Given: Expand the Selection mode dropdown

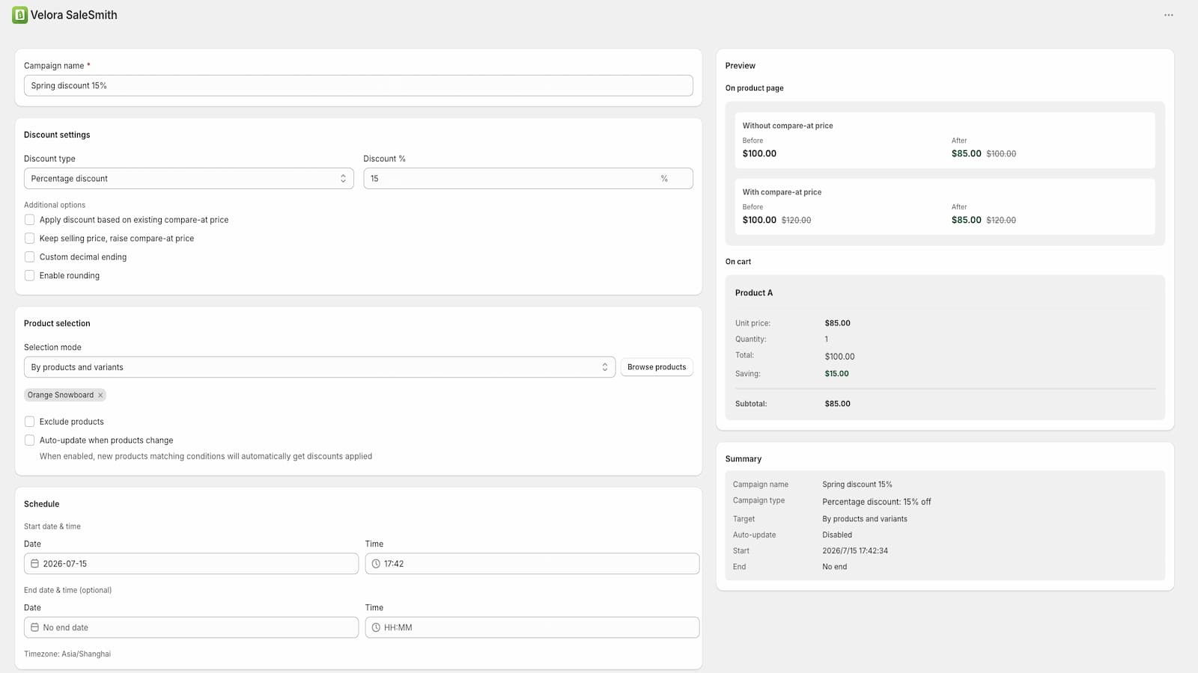Looking at the screenshot, I should click(320, 367).
